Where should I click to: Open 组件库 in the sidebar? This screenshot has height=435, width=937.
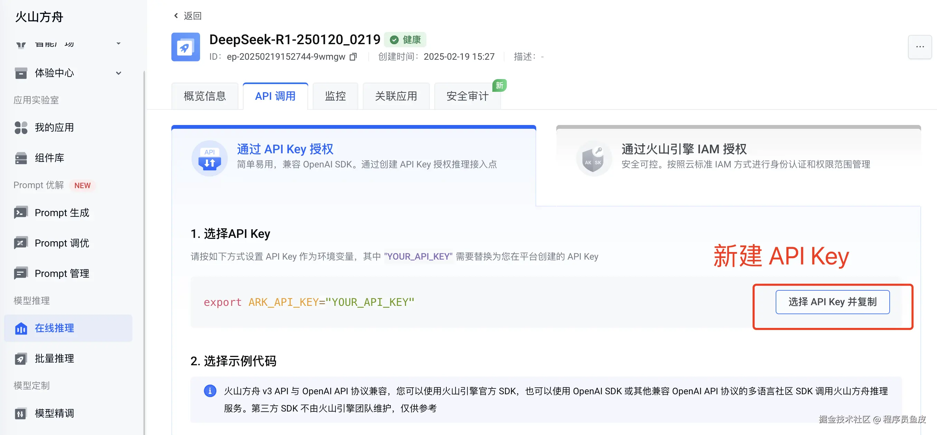coord(49,158)
